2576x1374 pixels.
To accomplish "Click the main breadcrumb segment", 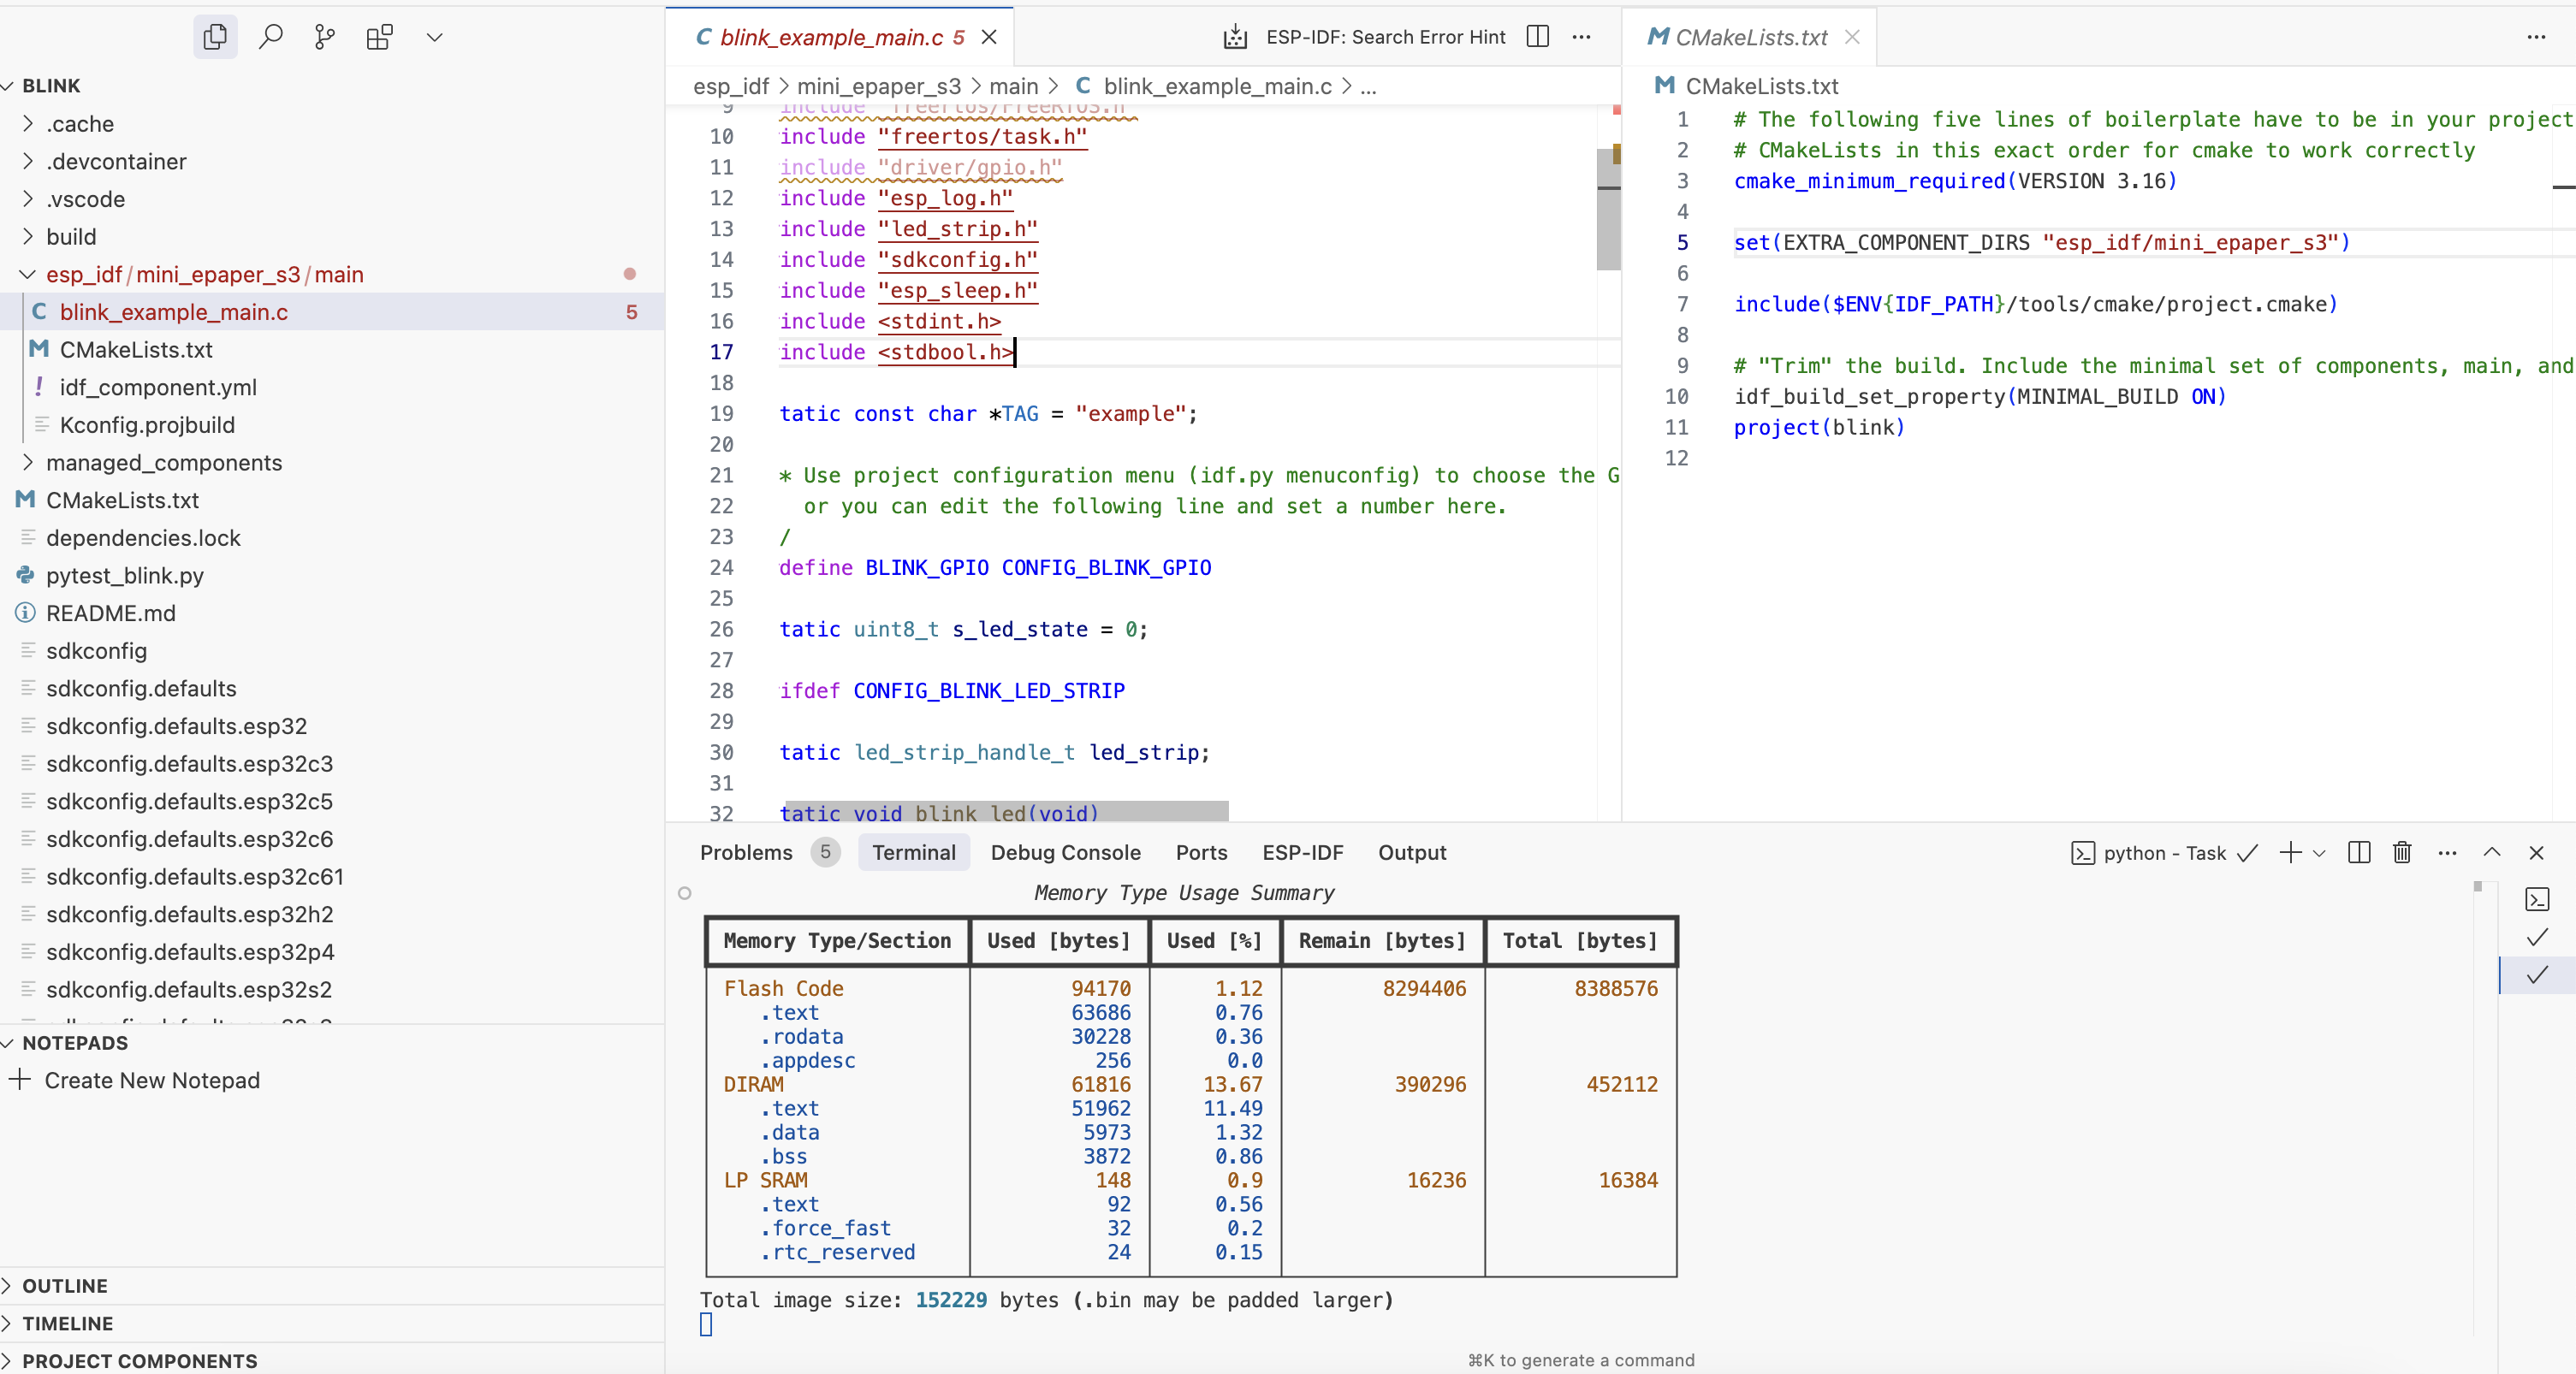I will click(1013, 87).
